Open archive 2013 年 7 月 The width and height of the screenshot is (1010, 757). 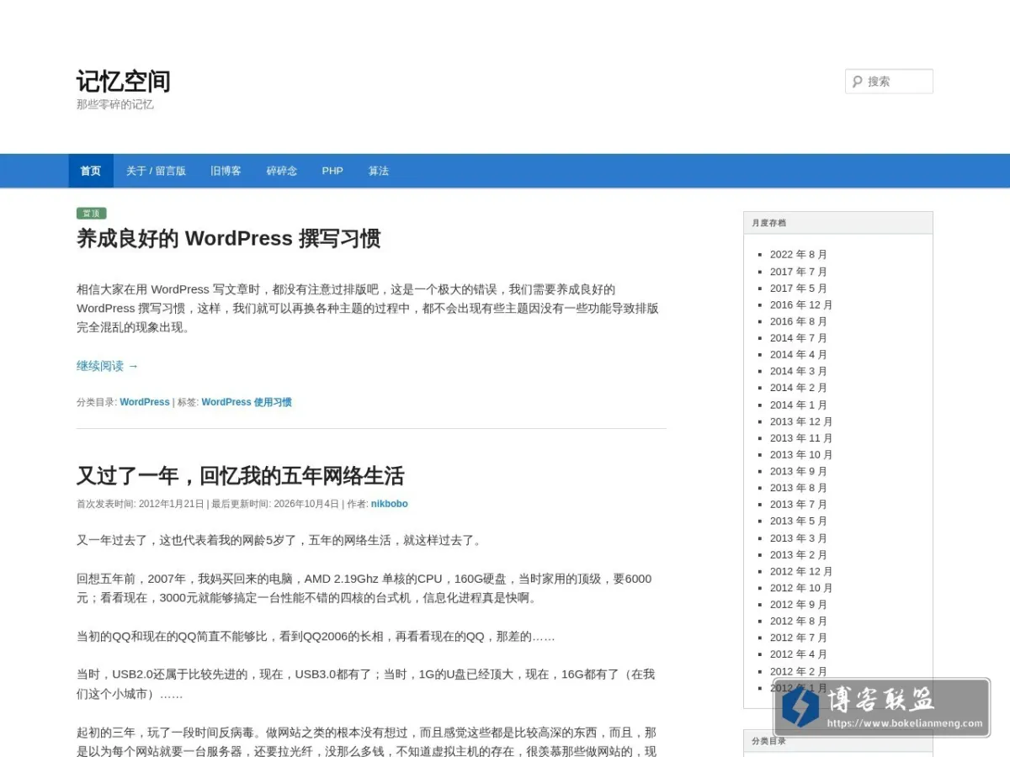[799, 505]
